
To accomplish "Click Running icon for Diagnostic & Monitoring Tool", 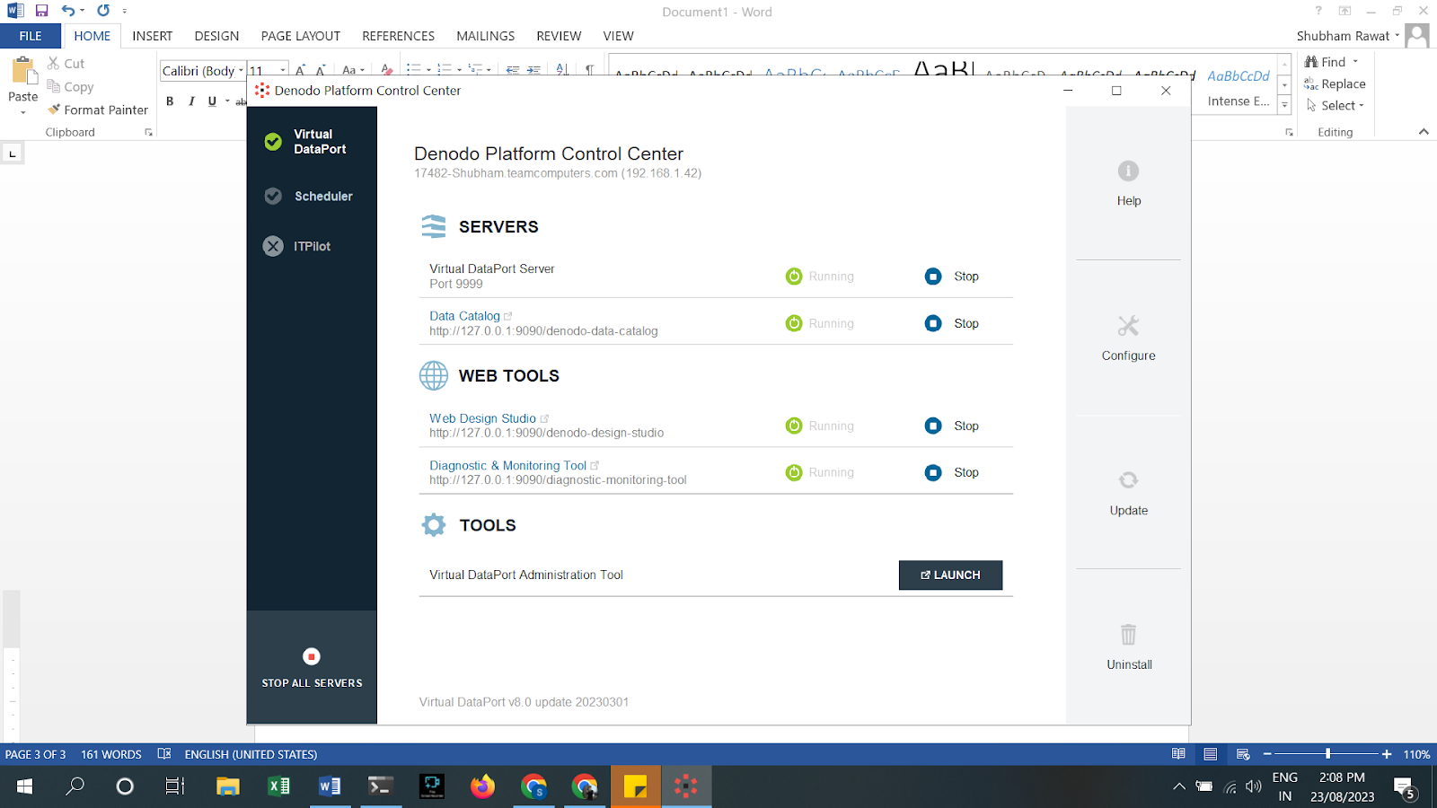I will pyautogui.click(x=794, y=472).
